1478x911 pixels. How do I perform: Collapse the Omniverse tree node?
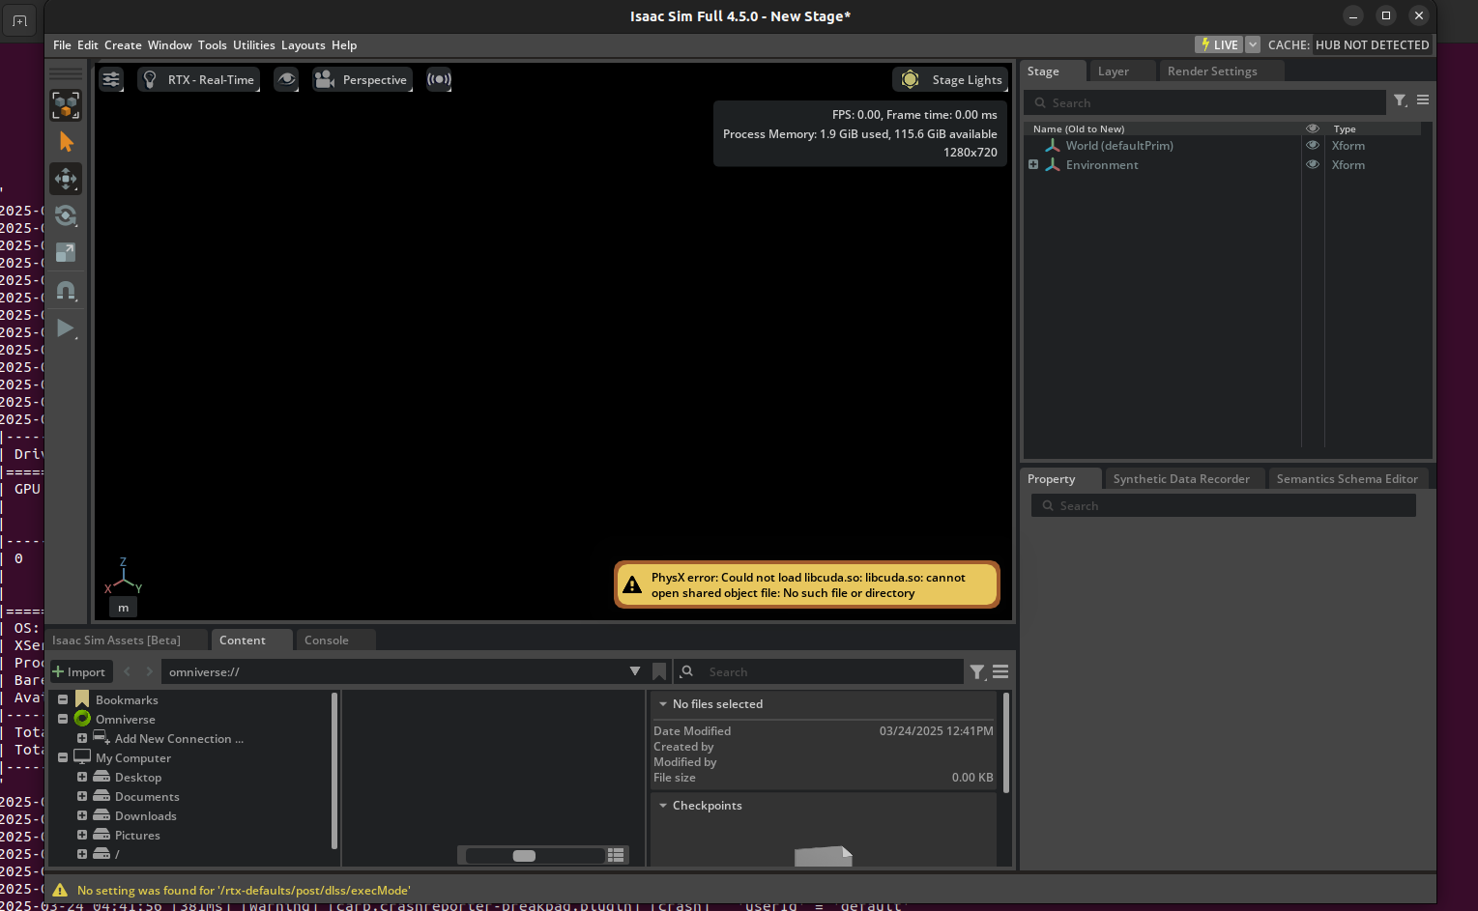pyautogui.click(x=63, y=719)
